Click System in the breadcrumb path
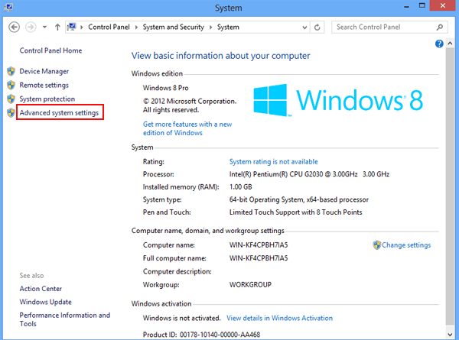Screen dimensions: 459x340 [228, 27]
